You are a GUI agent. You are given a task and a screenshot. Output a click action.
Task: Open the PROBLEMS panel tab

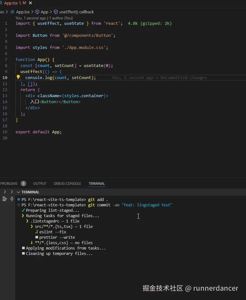click(9, 183)
